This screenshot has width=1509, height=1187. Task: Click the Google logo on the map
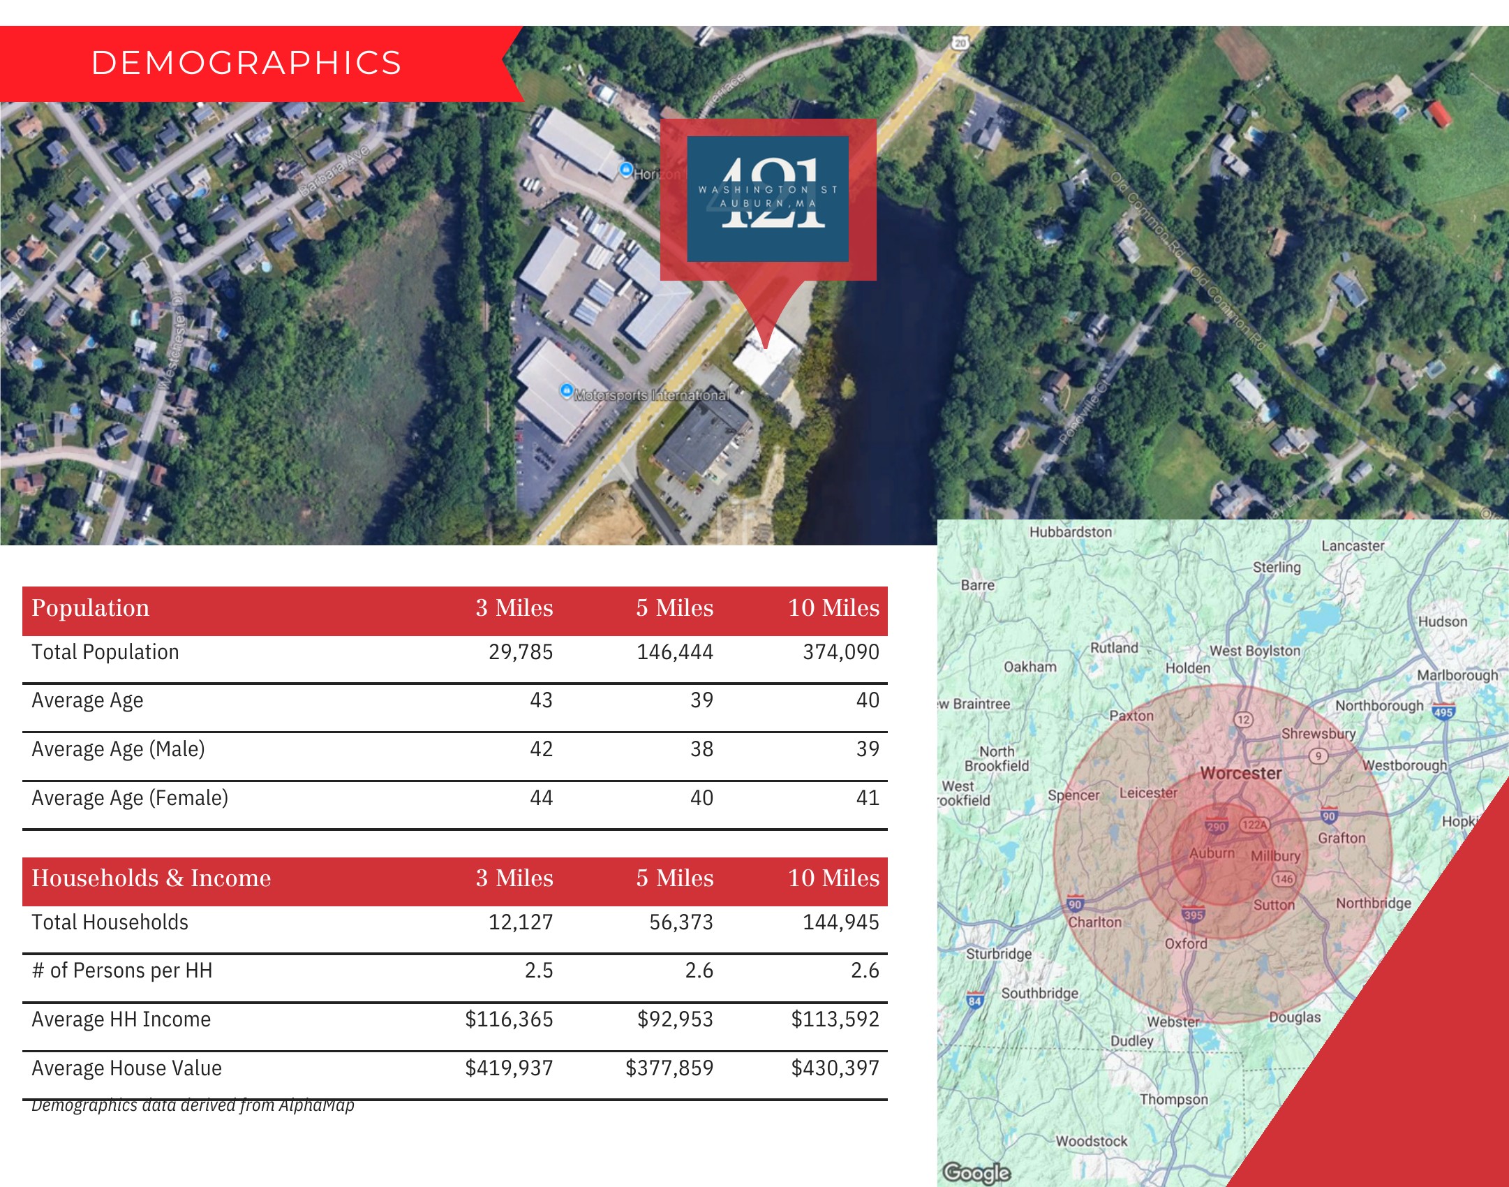[x=976, y=1172]
